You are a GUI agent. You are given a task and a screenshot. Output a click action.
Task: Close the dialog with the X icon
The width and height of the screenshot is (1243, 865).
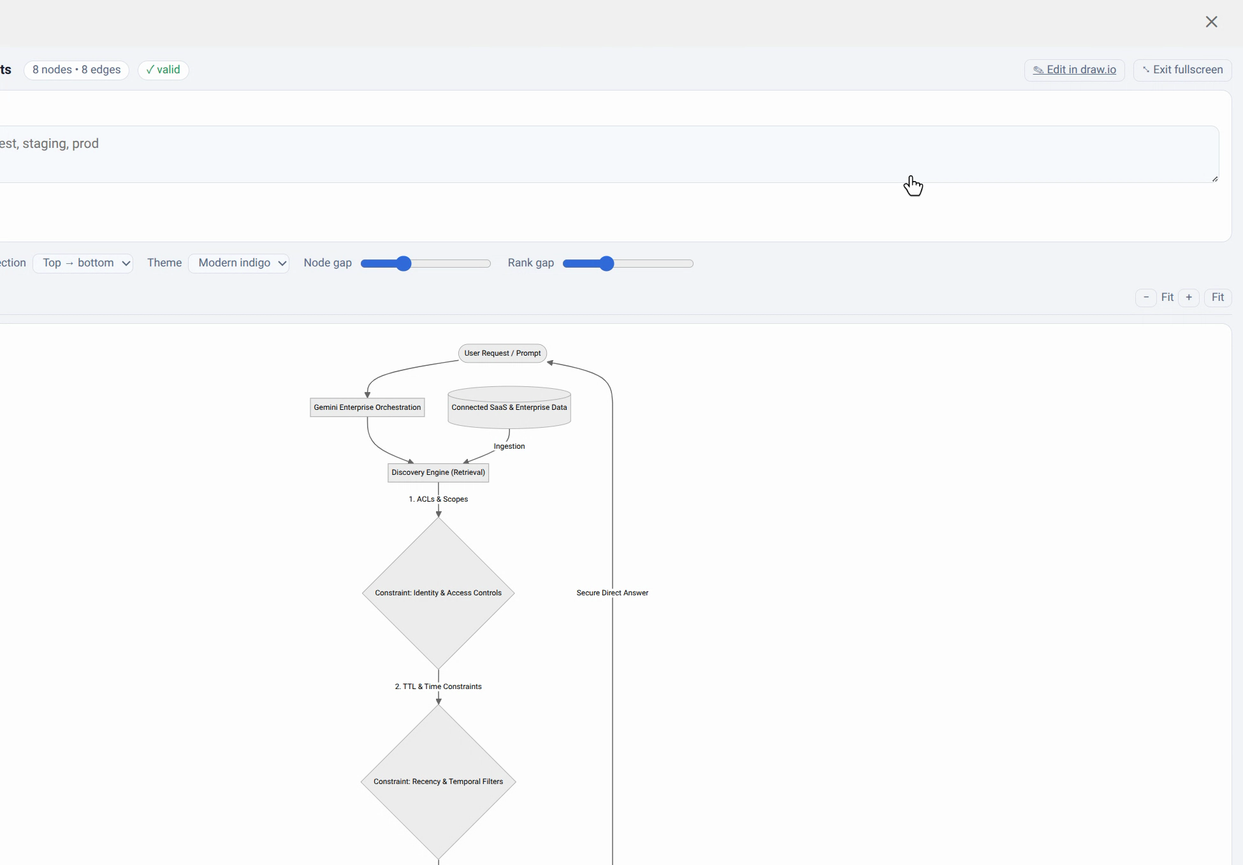pyautogui.click(x=1211, y=22)
